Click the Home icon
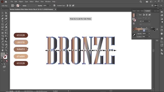164x92 pixels. [x=6, y=2]
